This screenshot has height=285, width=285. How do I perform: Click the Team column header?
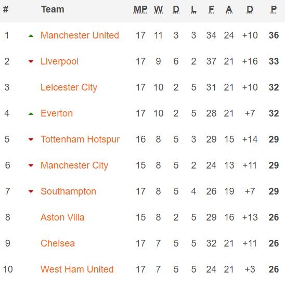pos(53,9)
